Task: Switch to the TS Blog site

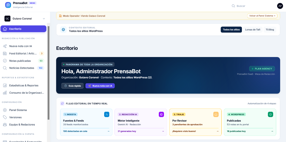Action: [x=270, y=30]
